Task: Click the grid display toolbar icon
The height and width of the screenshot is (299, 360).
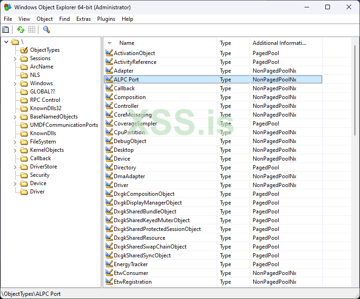Action: click(x=31, y=30)
